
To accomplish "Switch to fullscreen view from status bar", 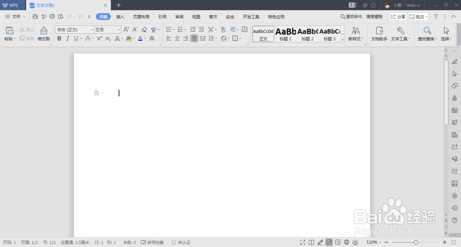I will [302, 242].
